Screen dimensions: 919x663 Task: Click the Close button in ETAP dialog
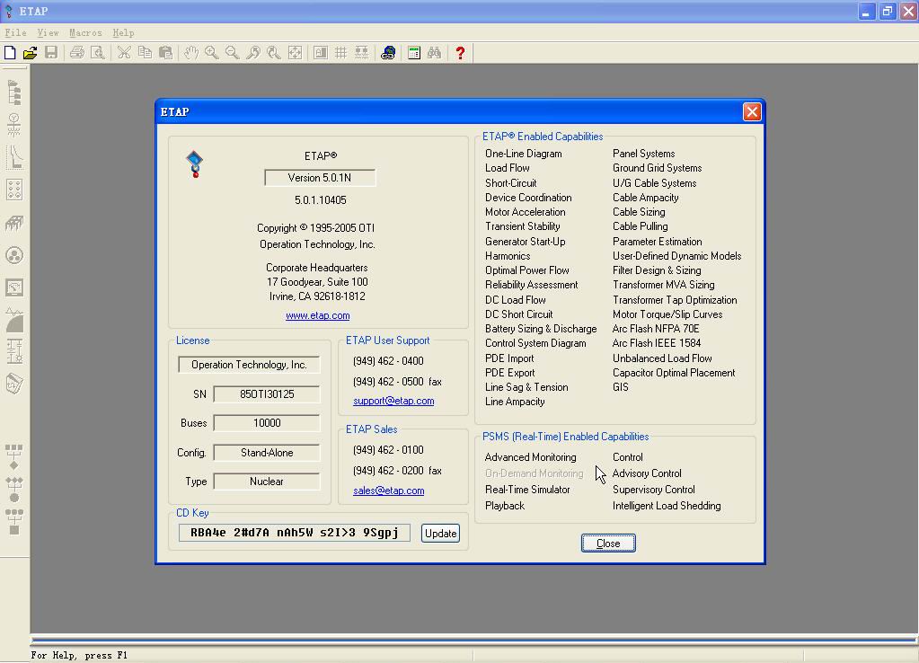pos(608,544)
